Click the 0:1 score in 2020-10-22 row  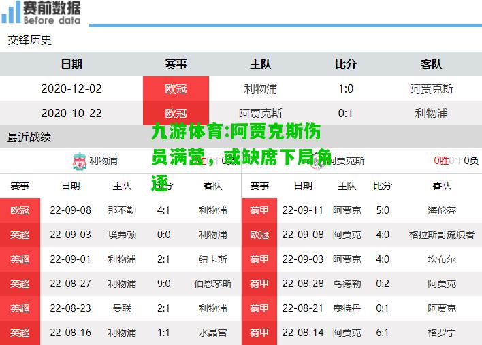coord(346,114)
